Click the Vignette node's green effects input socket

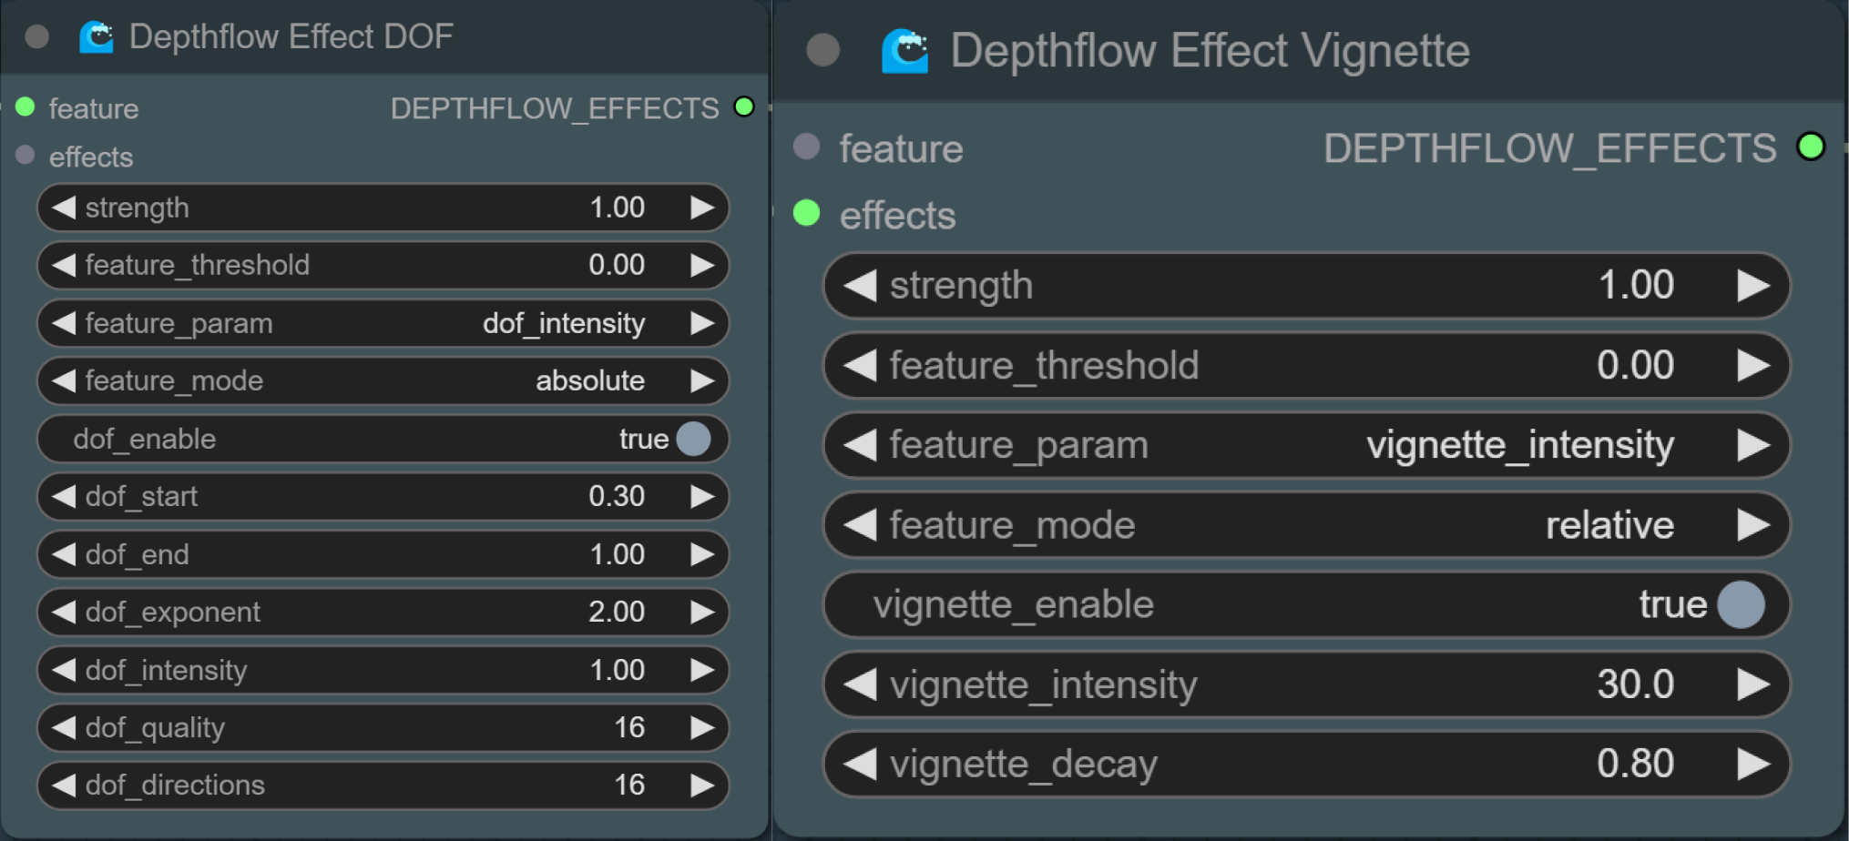(807, 214)
